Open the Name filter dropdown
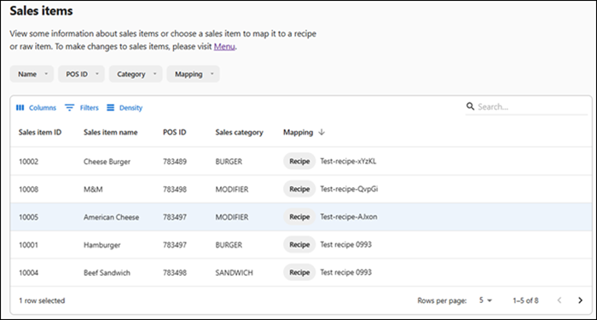The image size is (597, 320). (x=32, y=74)
